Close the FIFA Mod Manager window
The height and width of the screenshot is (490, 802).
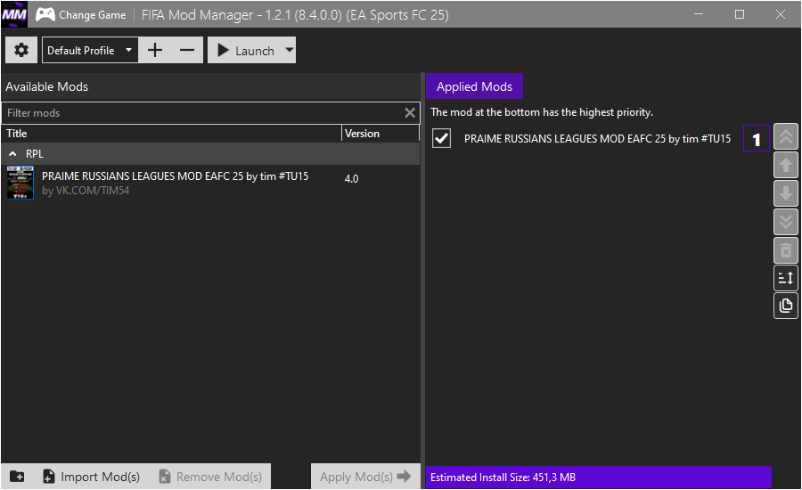[x=781, y=14]
